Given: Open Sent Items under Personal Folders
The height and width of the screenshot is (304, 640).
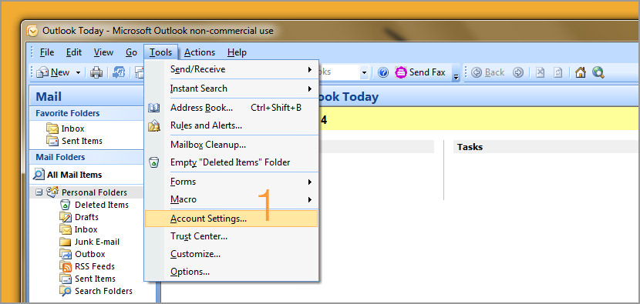Looking at the screenshot, I should pos(88,279).
